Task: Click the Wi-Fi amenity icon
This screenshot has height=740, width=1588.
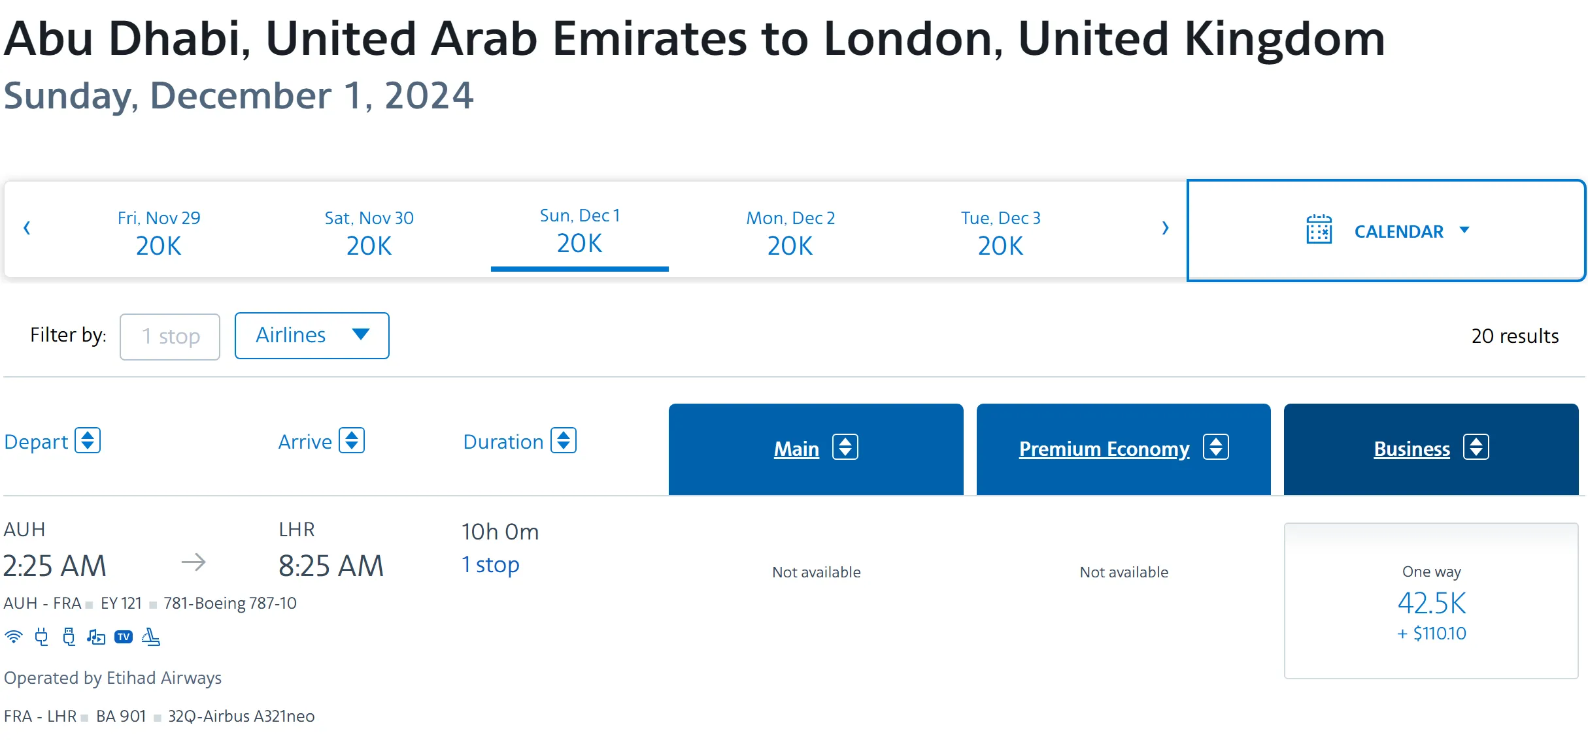Action: click(14, 637)
